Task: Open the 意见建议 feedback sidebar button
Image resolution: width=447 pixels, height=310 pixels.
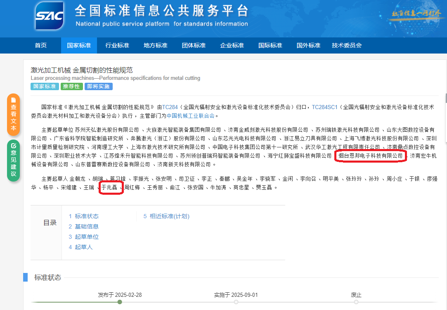Action: 13,161
